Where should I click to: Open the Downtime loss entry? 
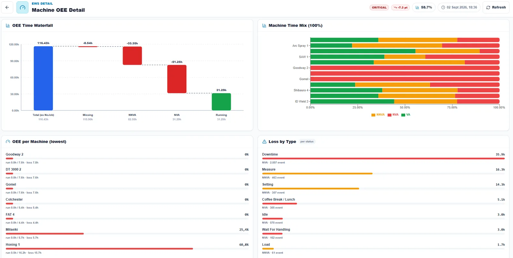tap(383, 158)
